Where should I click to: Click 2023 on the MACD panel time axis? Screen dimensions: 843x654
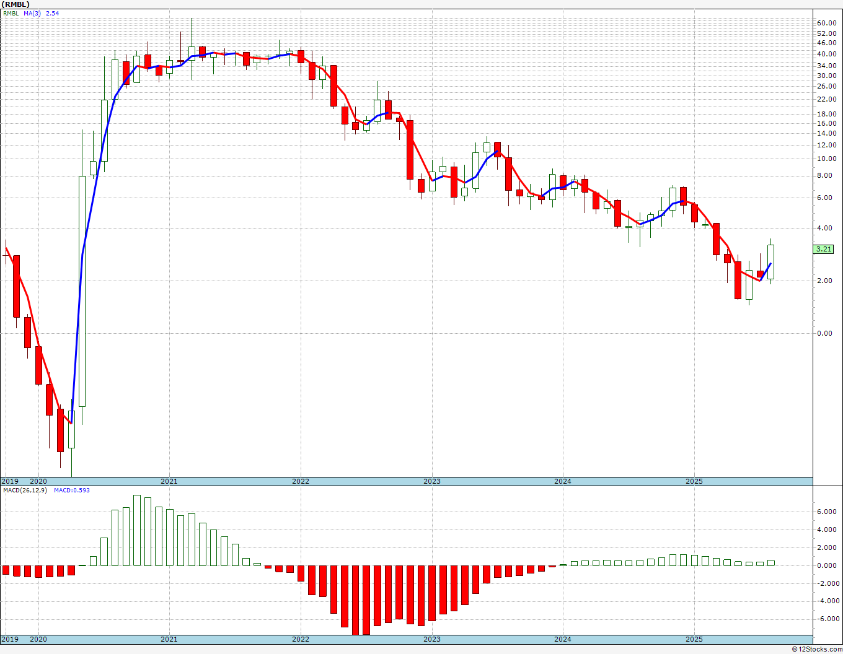(x=432, y=639)
